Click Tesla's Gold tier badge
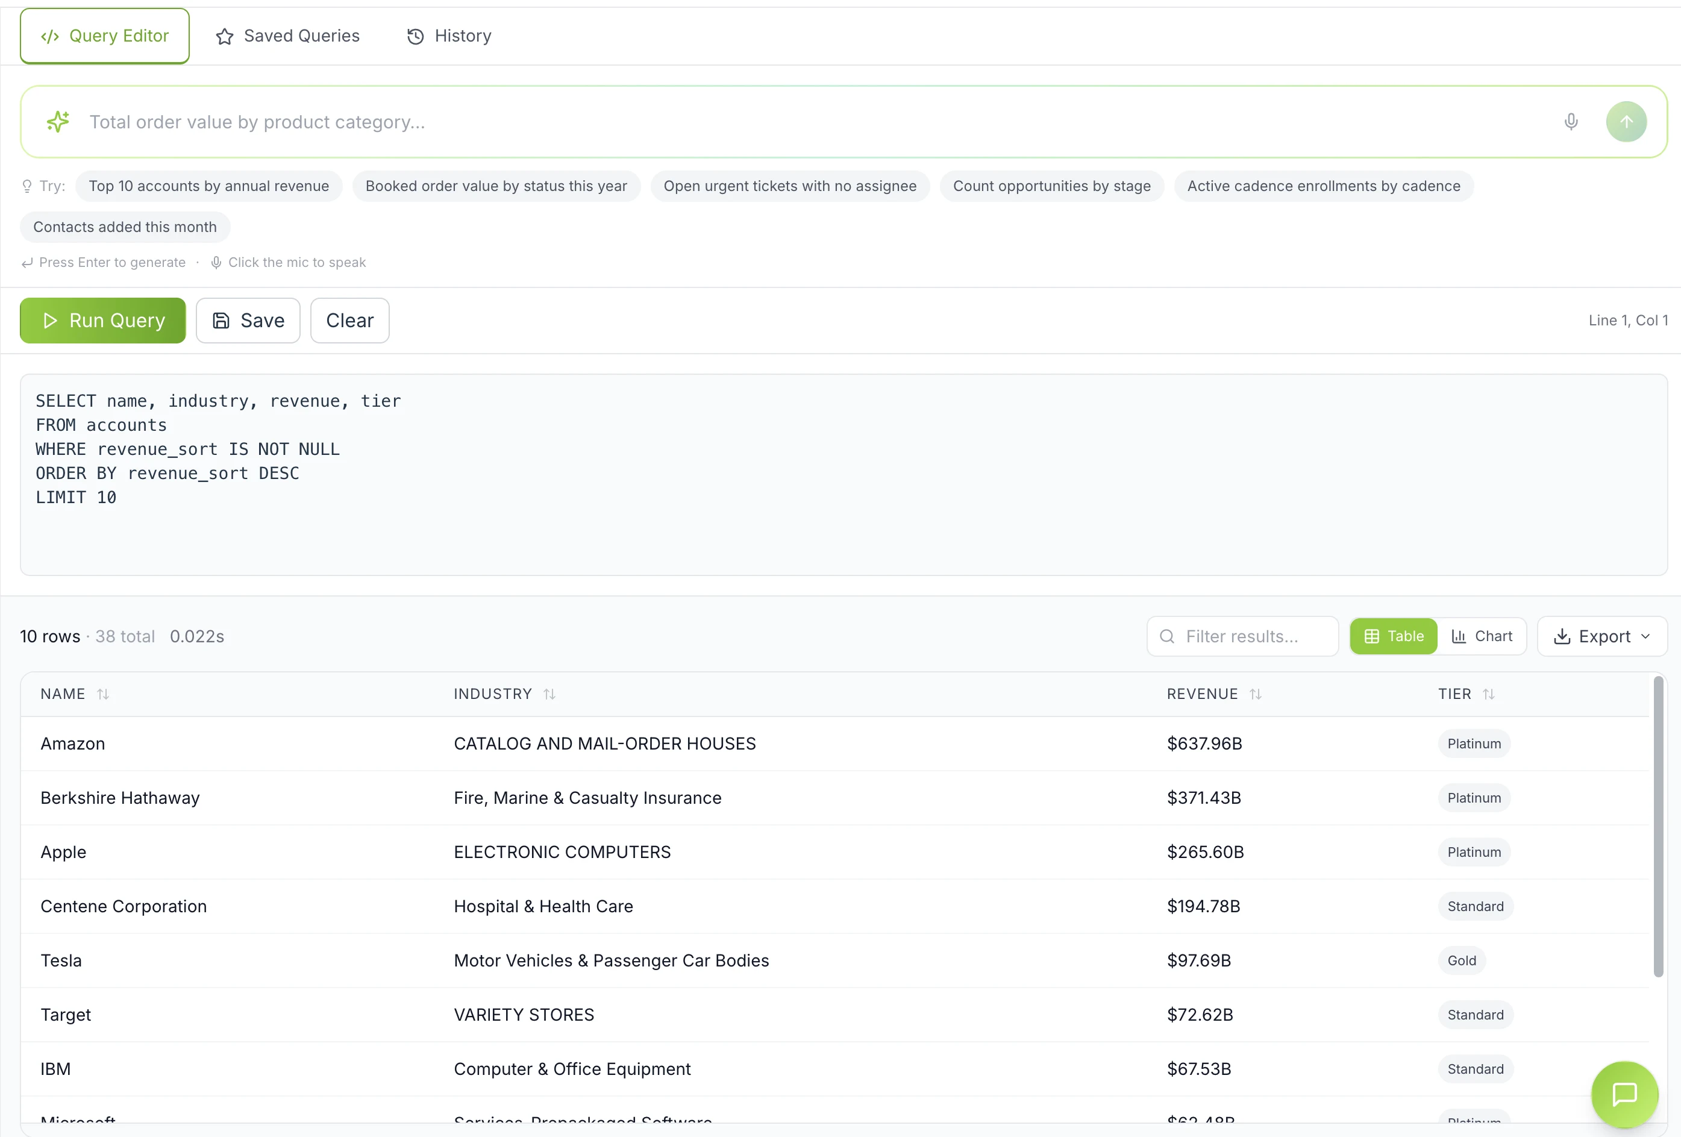 1462,960
